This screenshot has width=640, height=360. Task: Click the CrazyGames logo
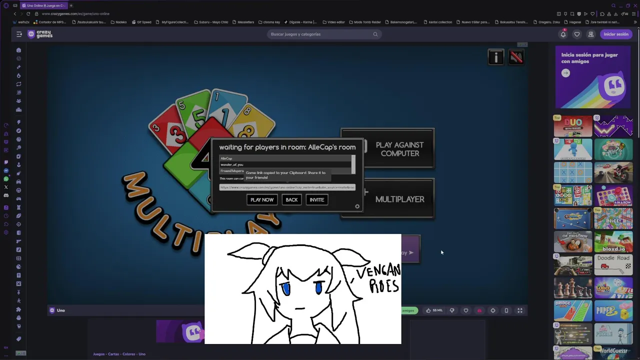40,34
